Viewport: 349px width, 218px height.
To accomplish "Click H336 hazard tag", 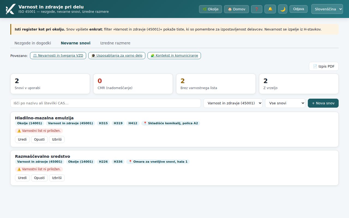I will tap(118, 162).
